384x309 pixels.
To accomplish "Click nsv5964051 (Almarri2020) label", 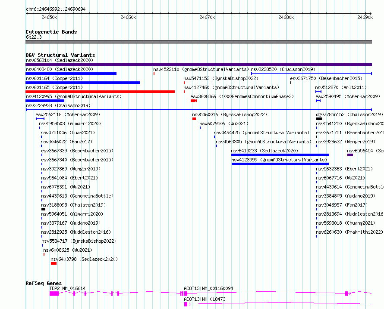I will pyautogui.click(x=72, y=214).
